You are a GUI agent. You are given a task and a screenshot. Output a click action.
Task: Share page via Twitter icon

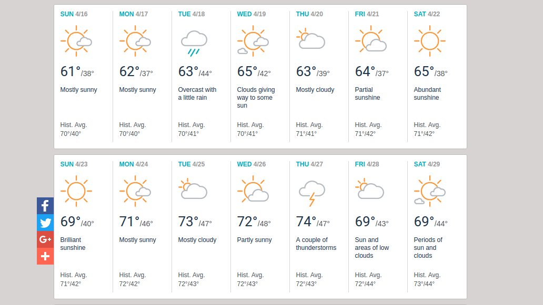pyautogui.click(x=45, y=223)
